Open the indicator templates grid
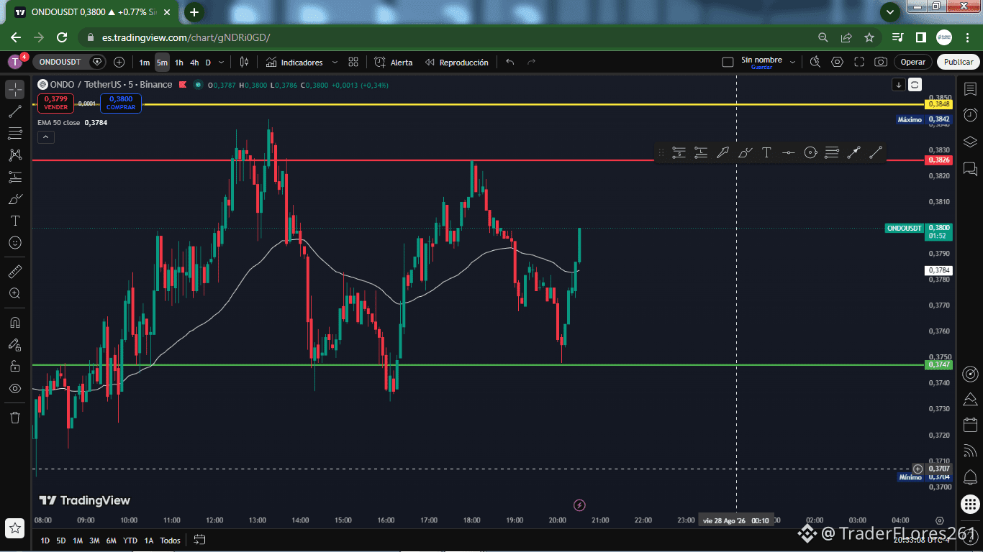Viewport: 983px width, 552px height. (x=353, y=63)
